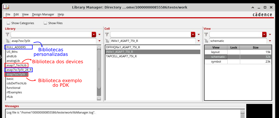
Task: Click Library list scrollbar up arrow
Action: point(99,47)
